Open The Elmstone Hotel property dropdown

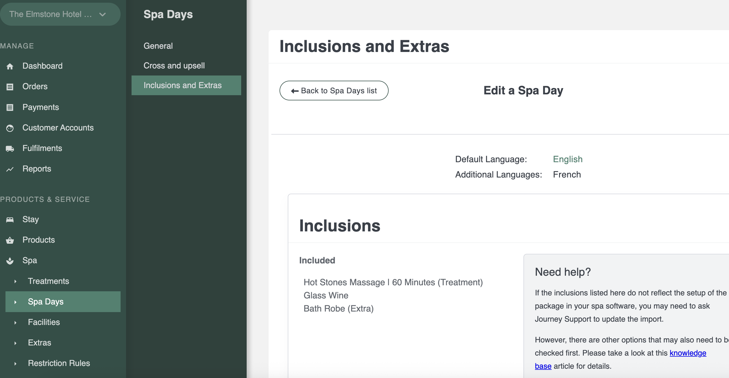(60, 14)
